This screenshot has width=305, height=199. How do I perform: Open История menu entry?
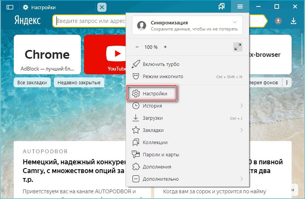click(x=187, y=106)
